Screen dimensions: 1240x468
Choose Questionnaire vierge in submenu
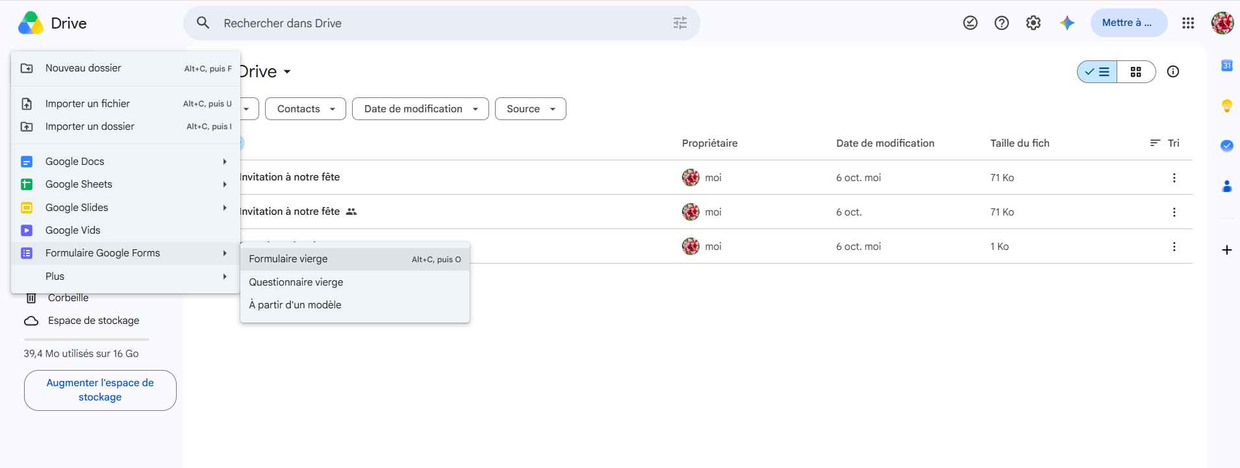coord(355,282)
